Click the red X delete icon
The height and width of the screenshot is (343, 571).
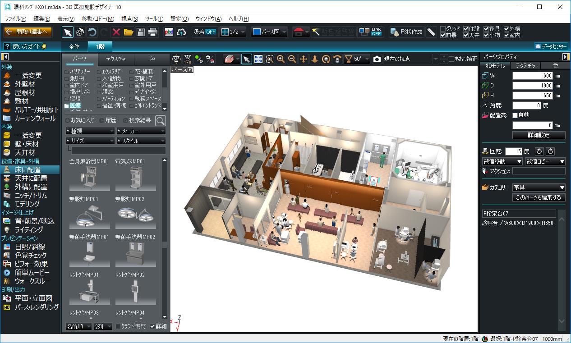point(116,32)
